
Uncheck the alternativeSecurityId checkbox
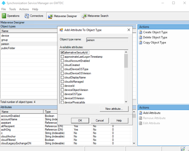pyautogui.click(x=62, y=52)
